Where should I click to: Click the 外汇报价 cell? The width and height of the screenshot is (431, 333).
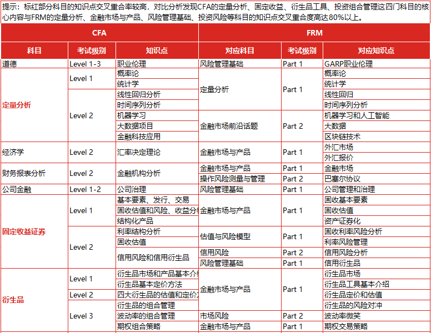pos(377,158)
